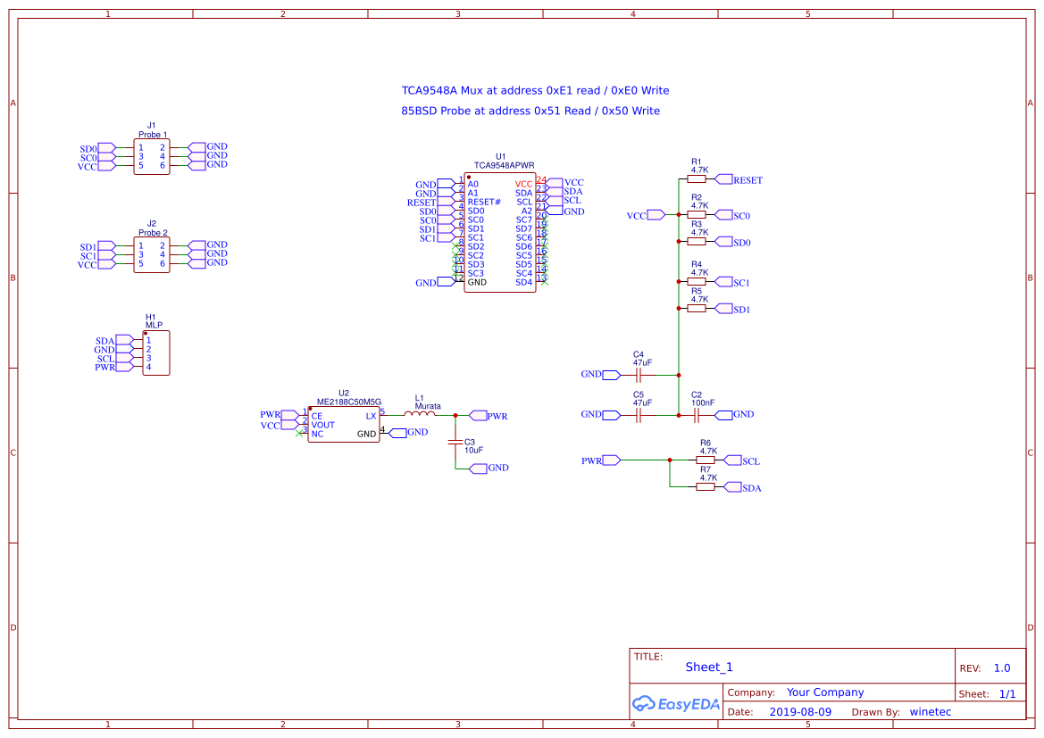Click the Sheet_1 title text field

pos(708,667)
